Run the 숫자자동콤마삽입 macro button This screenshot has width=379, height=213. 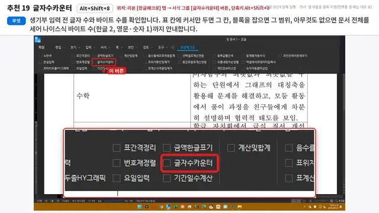point(255,69)
